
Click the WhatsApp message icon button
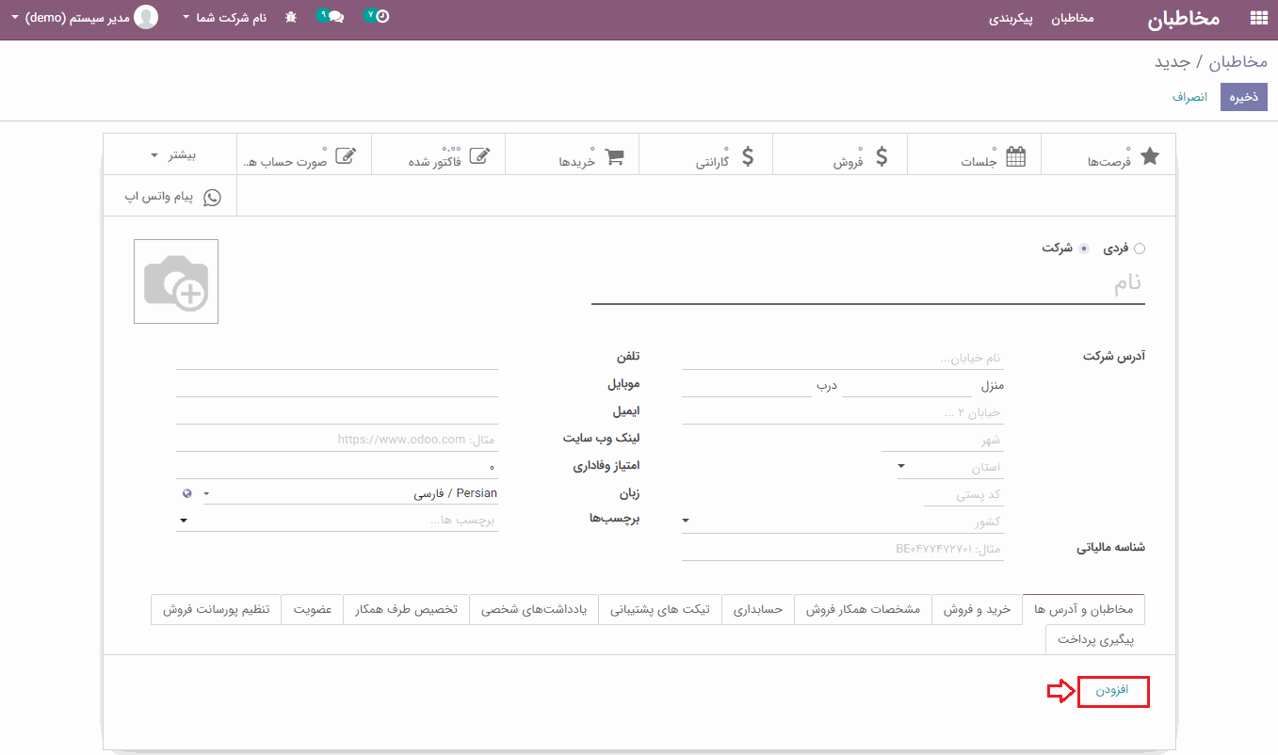(171, 197)
